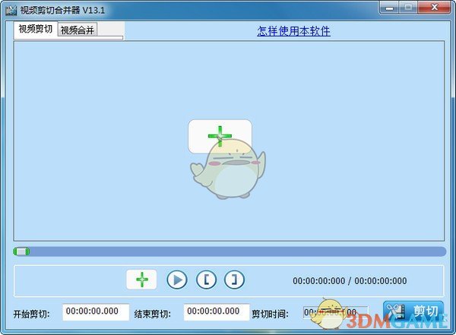Focus the 开始剪切 time input field
Screen dimensions: 456x335
pos(96,312)
